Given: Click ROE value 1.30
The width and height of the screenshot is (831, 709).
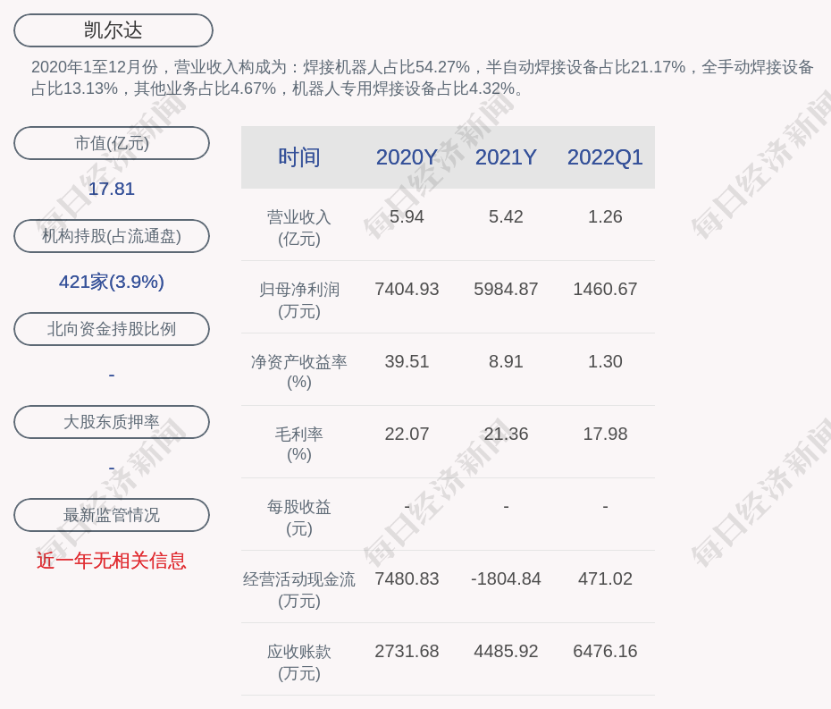Looking at the screenshot, I should (x=605, y=361).
